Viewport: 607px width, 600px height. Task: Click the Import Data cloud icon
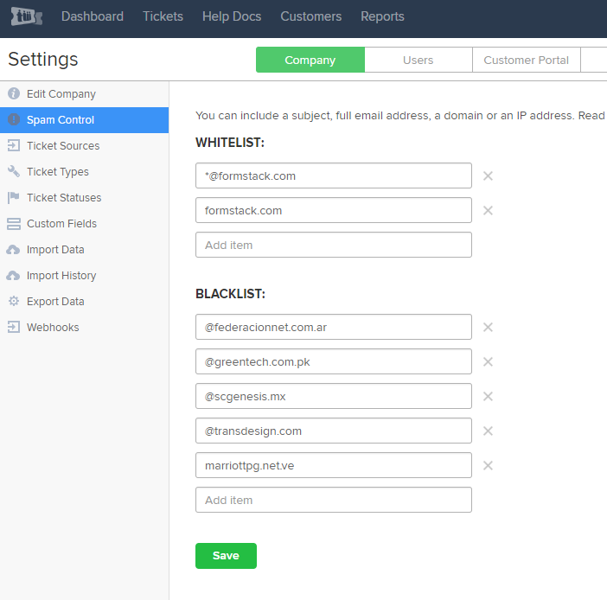click(14, 250)
